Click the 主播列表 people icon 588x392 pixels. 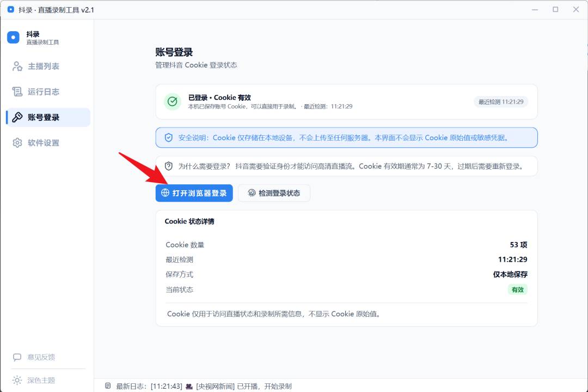point(17,67)
